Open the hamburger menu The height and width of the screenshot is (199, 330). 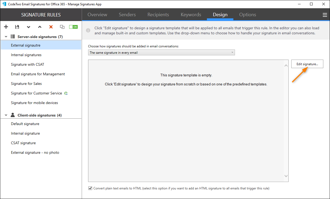coord(325,15)
